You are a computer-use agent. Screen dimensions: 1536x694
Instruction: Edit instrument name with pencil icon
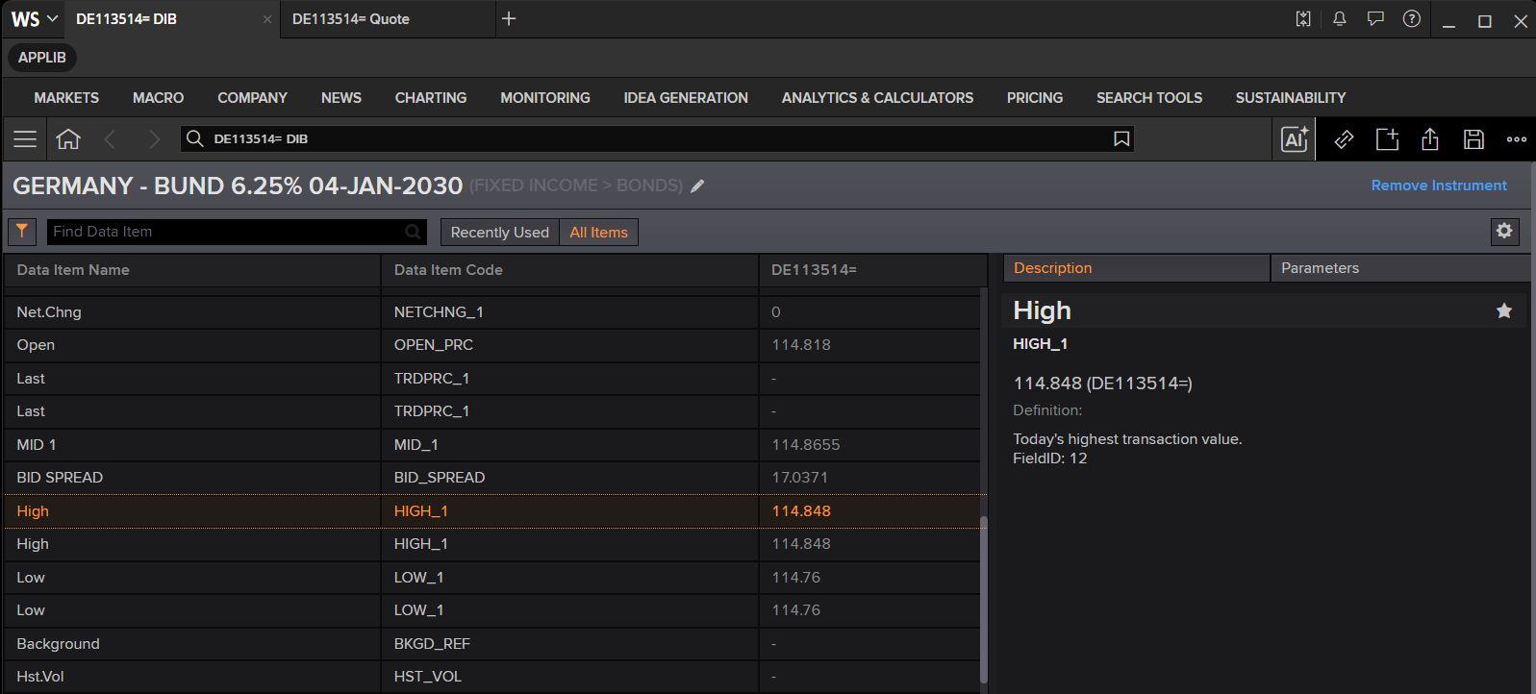[697, 186]
